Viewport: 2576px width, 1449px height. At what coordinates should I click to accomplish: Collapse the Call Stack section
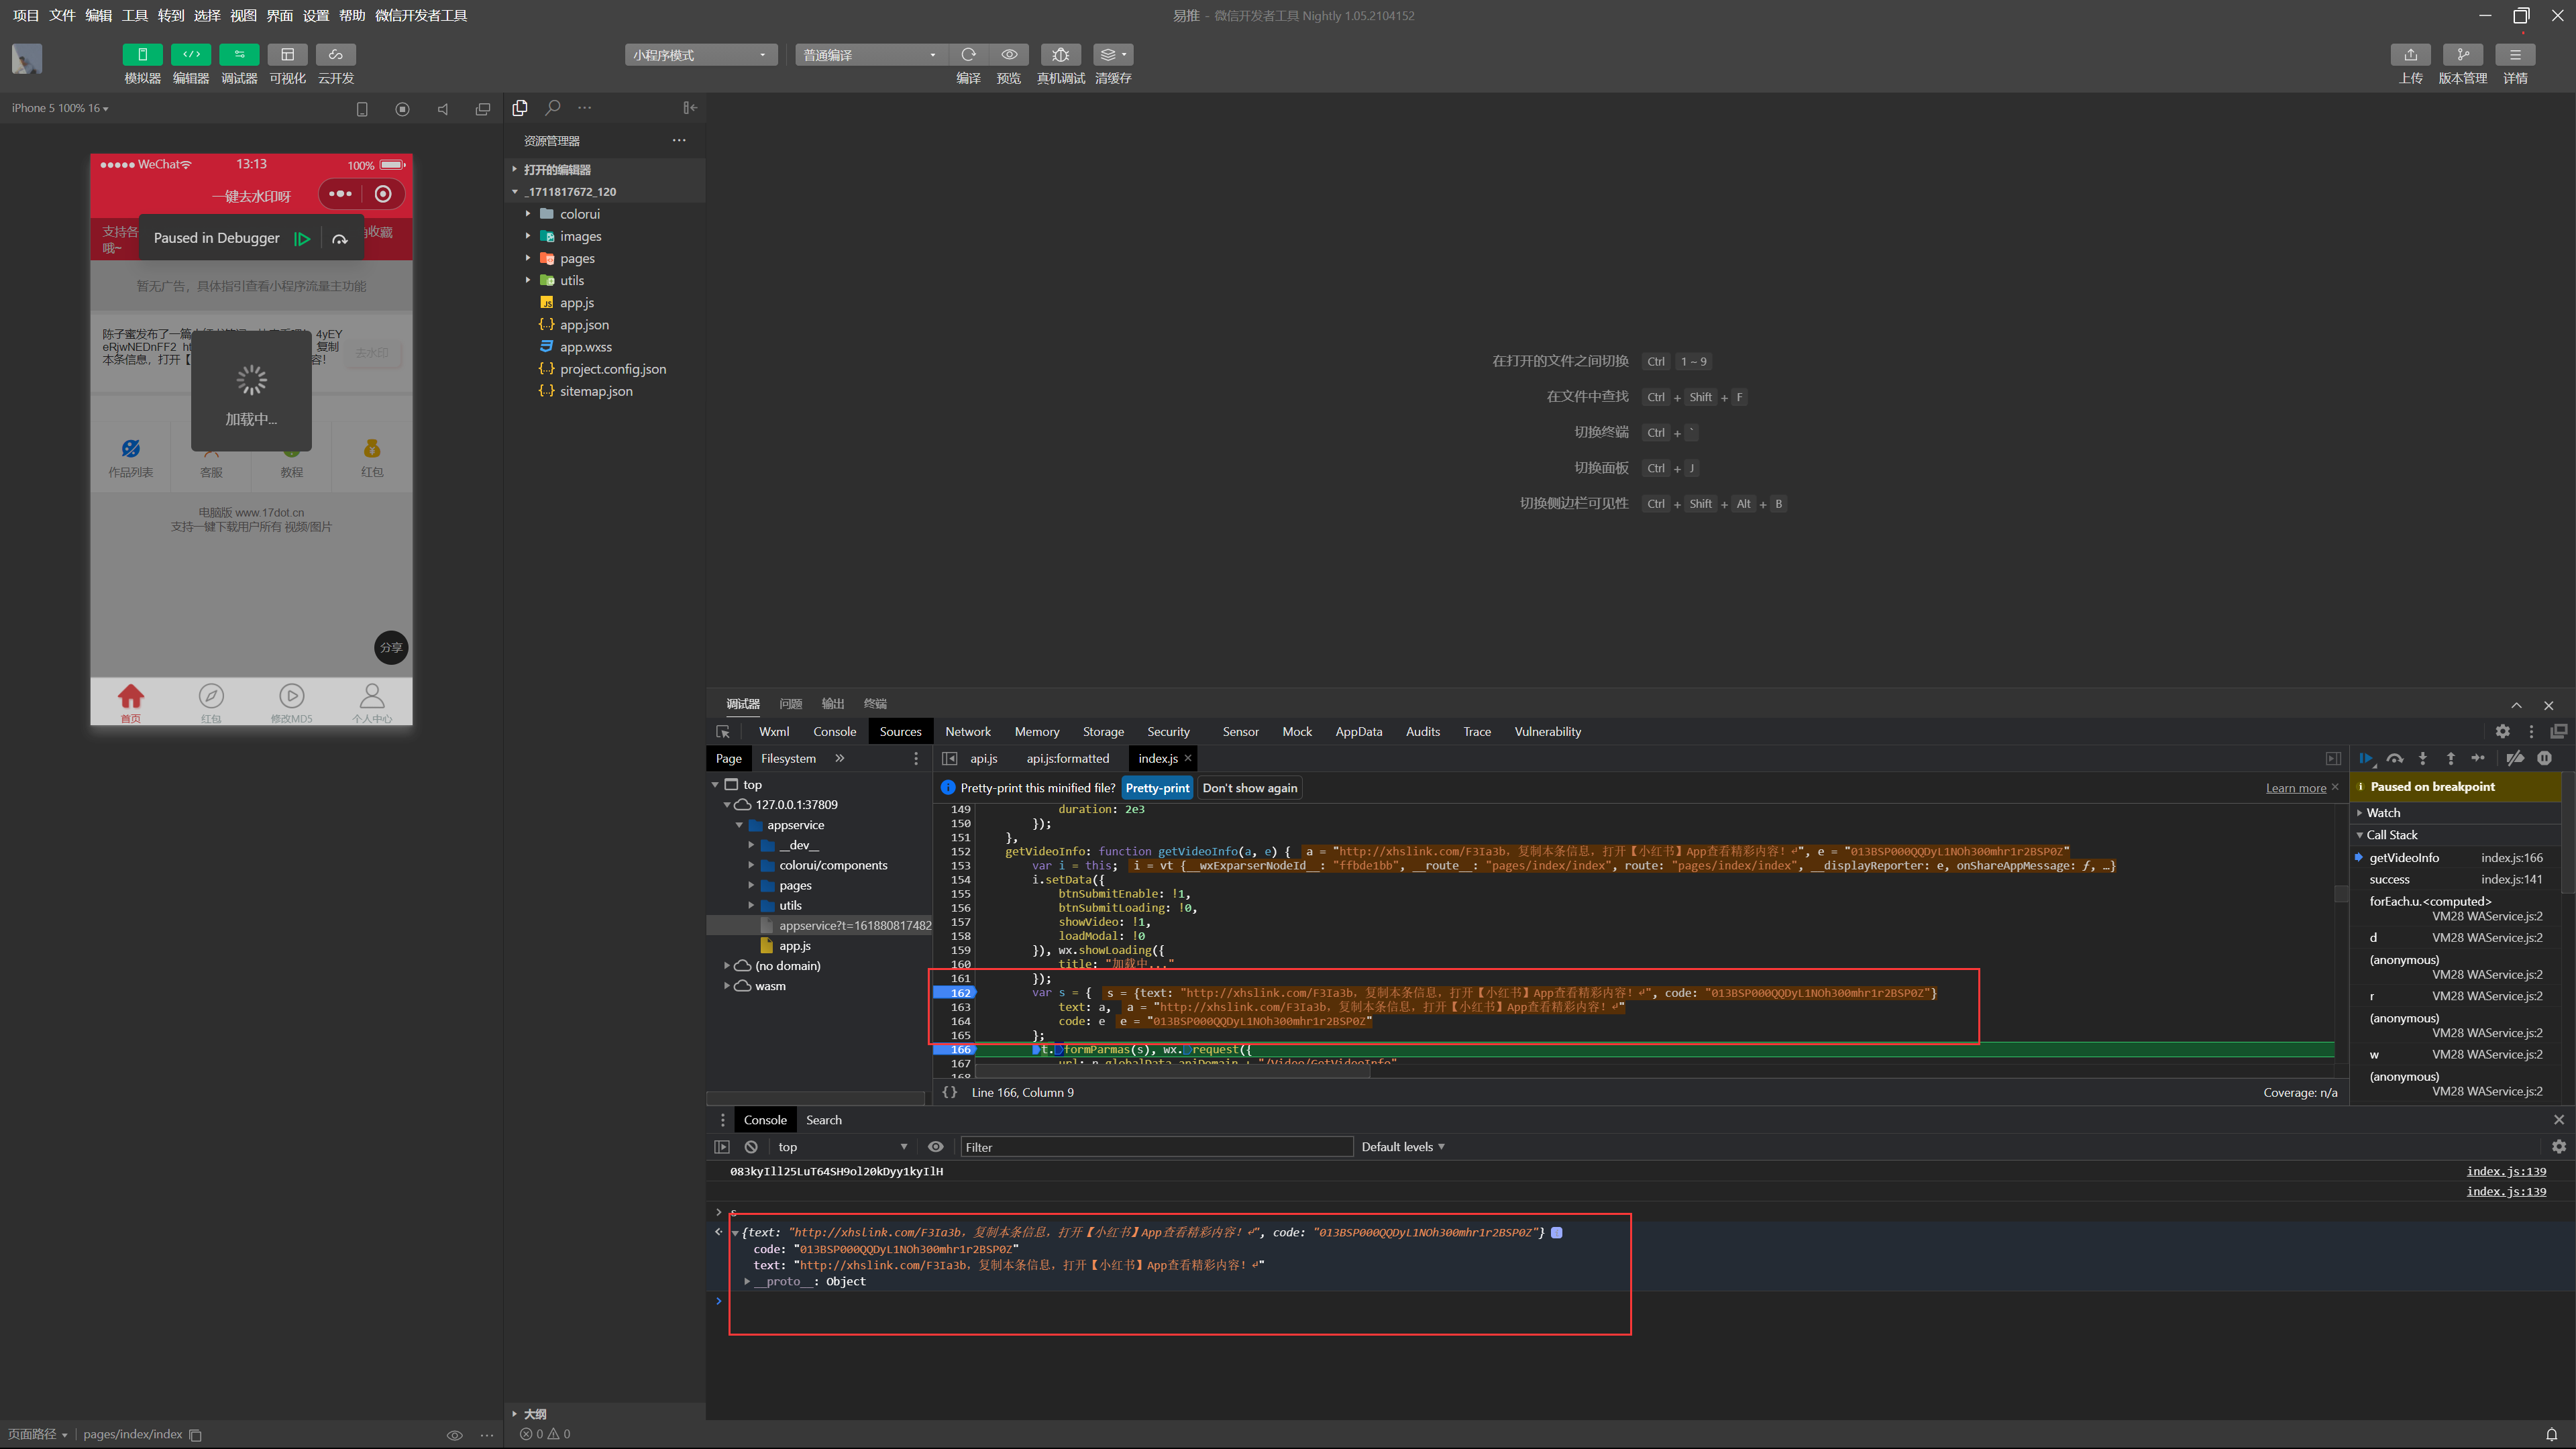pyautogui.click(x=2391, y=834)
